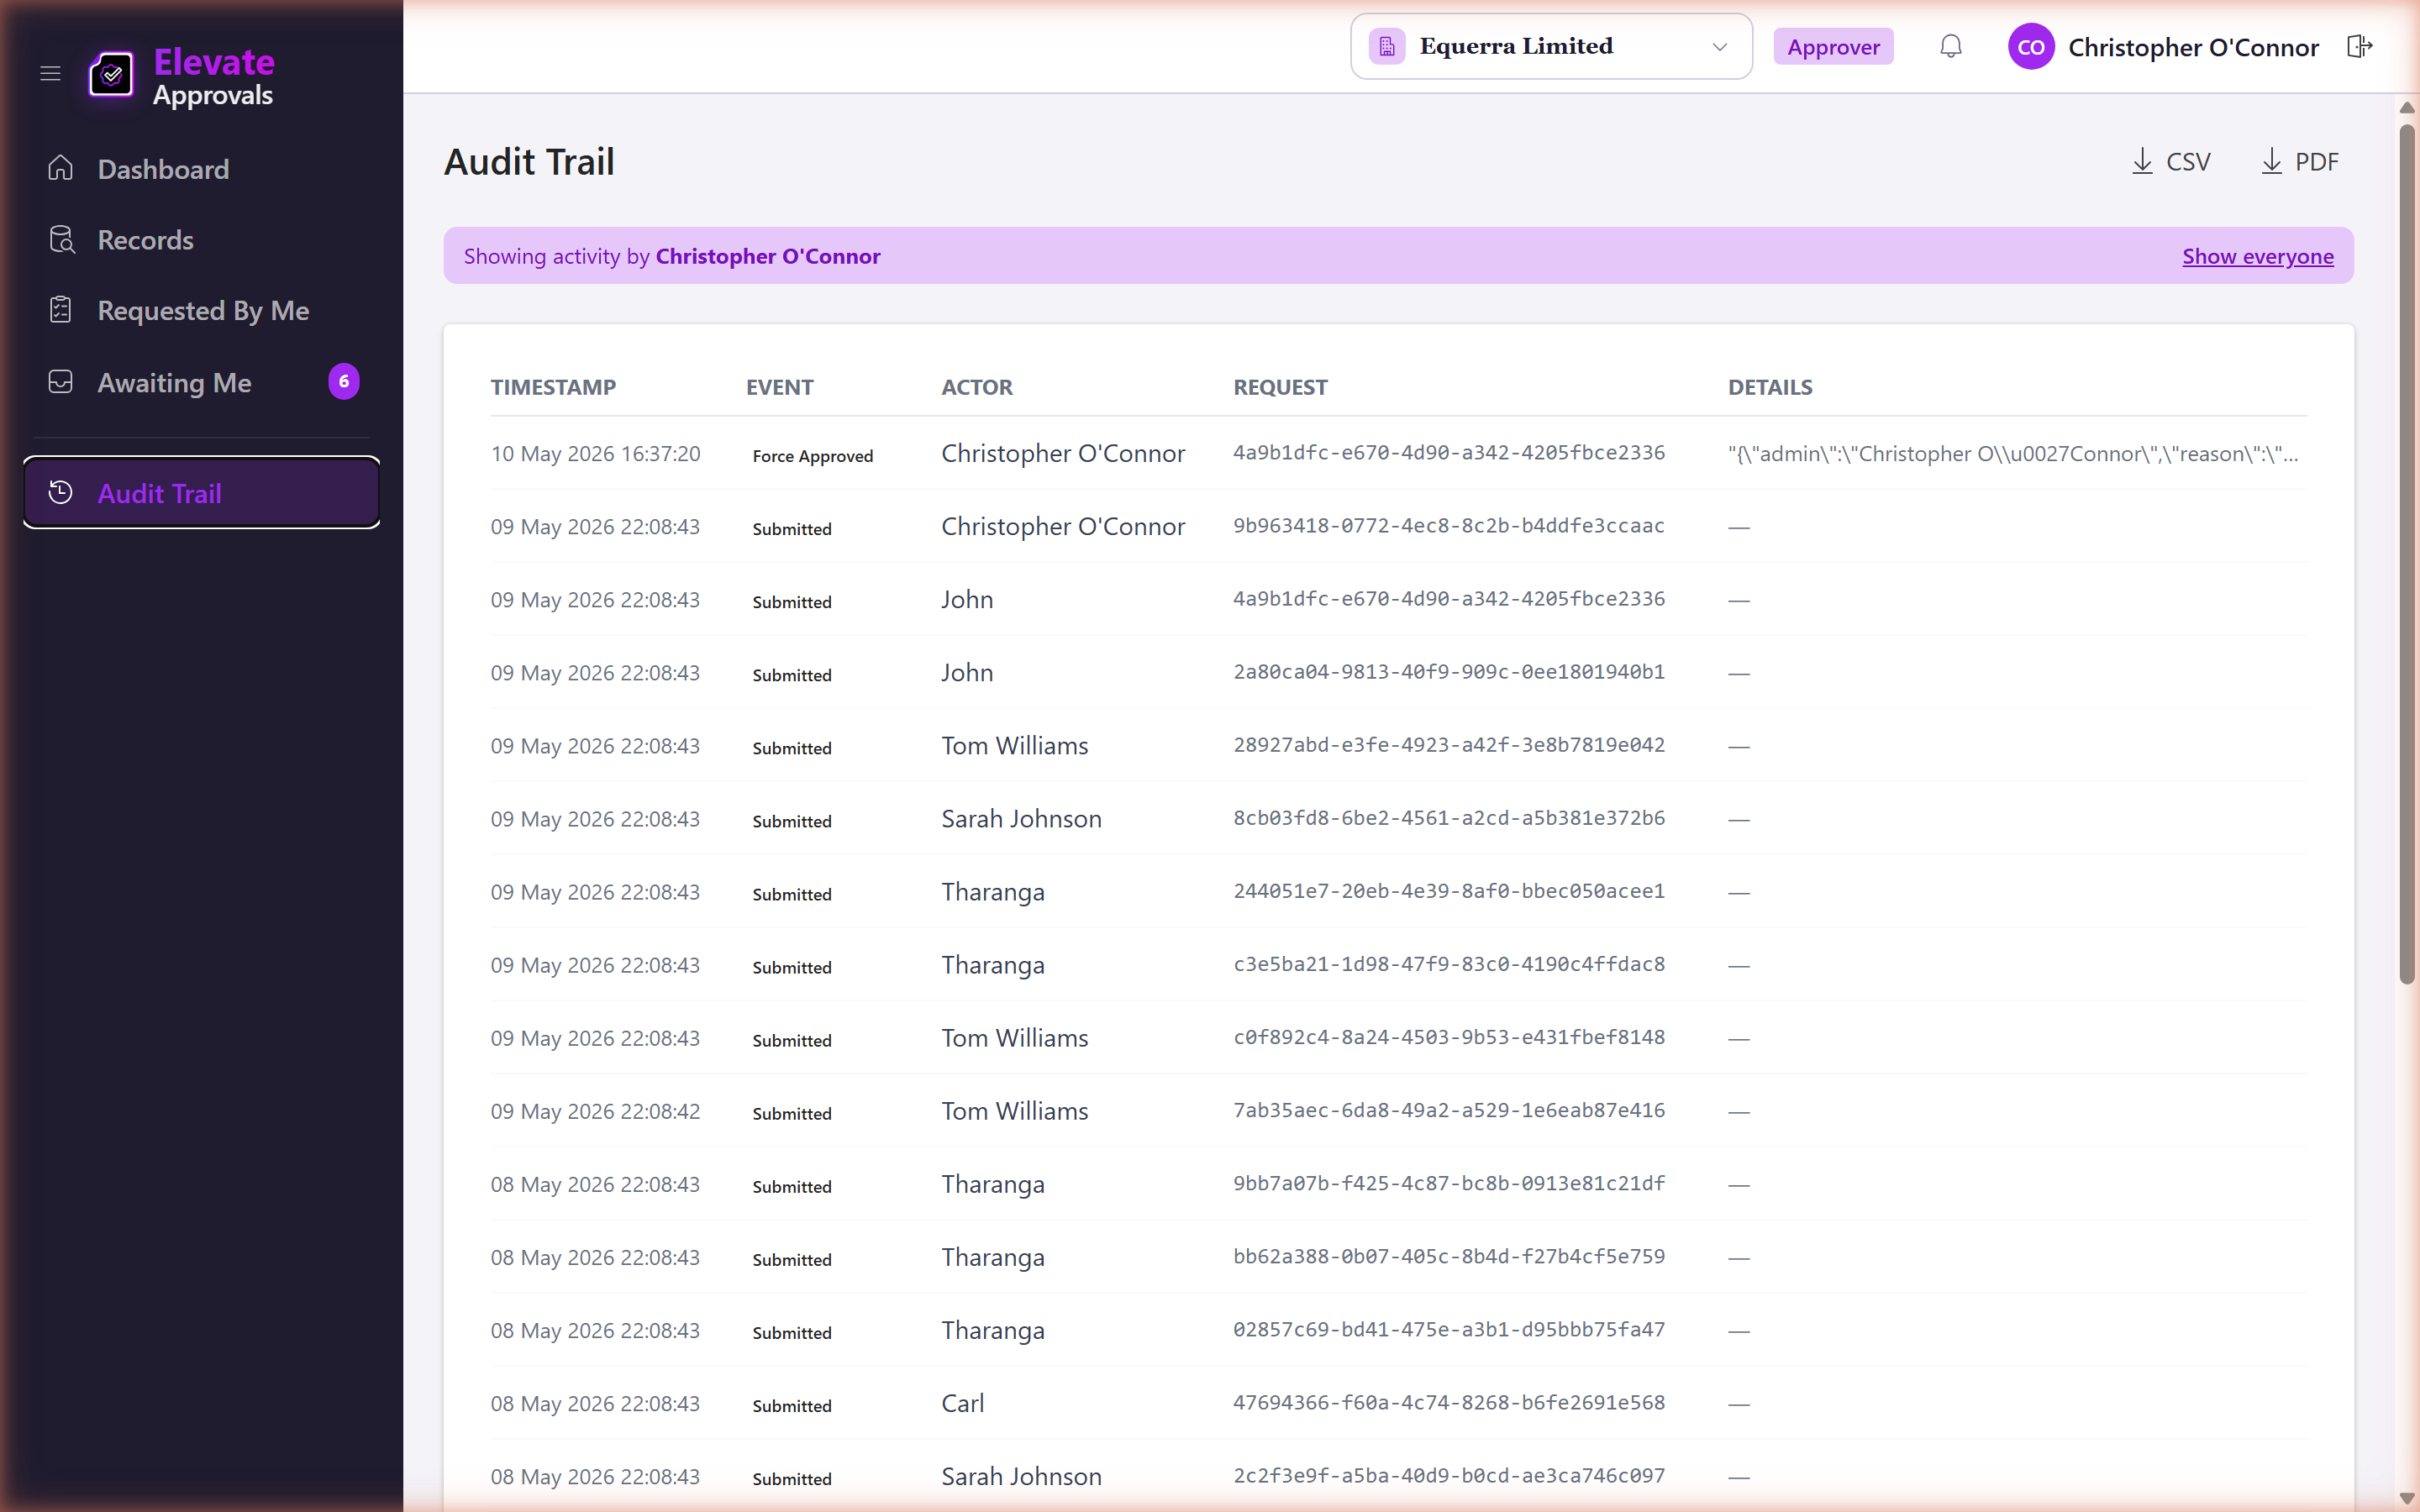
Task: Click the CO user avatar
Action: (x=2031, y=47)
